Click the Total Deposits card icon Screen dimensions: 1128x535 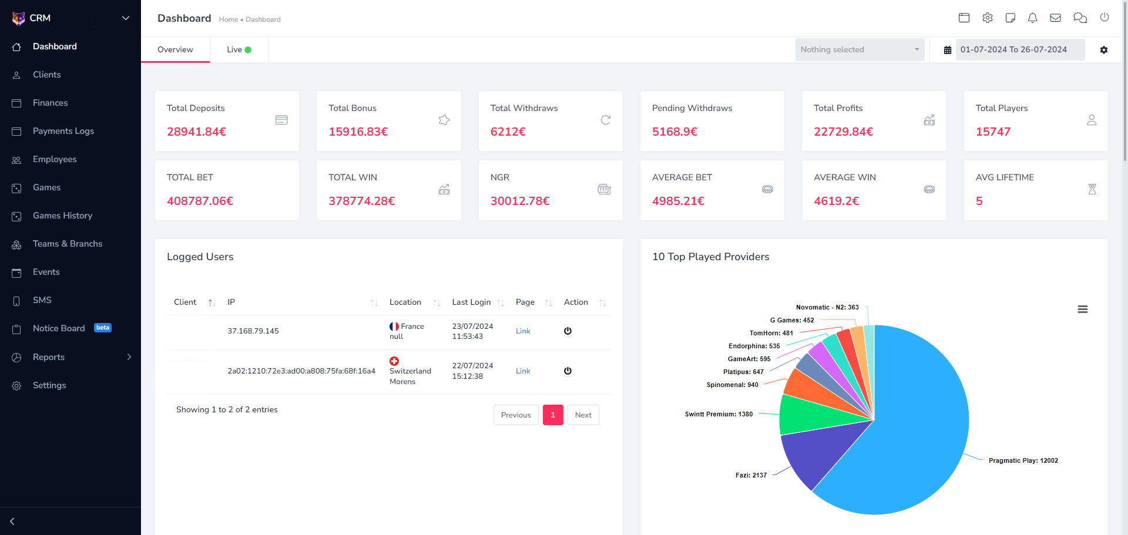(x=281, y=120)
